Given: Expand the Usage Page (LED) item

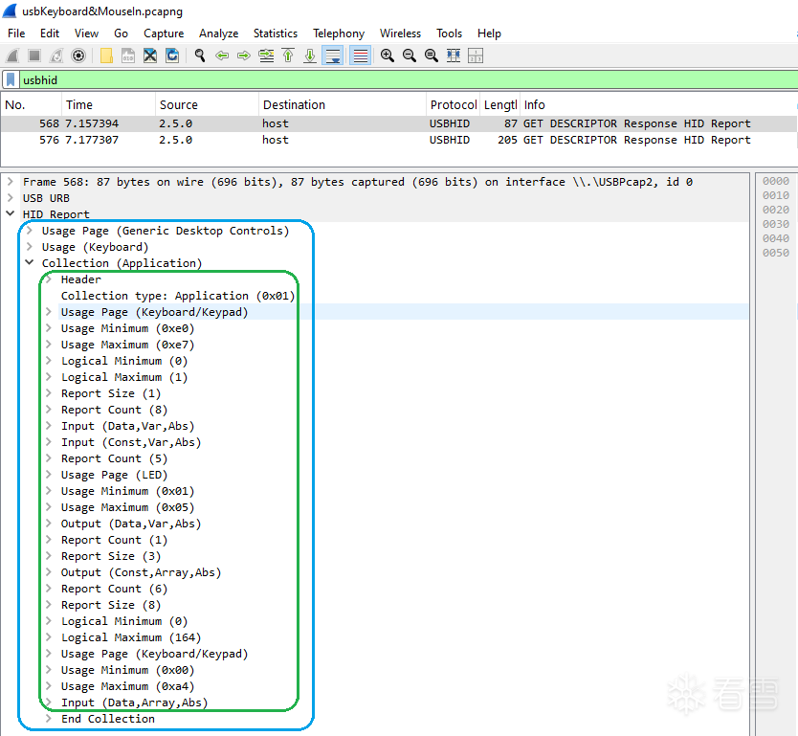Looking at the screenshot, I should coord(49,475).
